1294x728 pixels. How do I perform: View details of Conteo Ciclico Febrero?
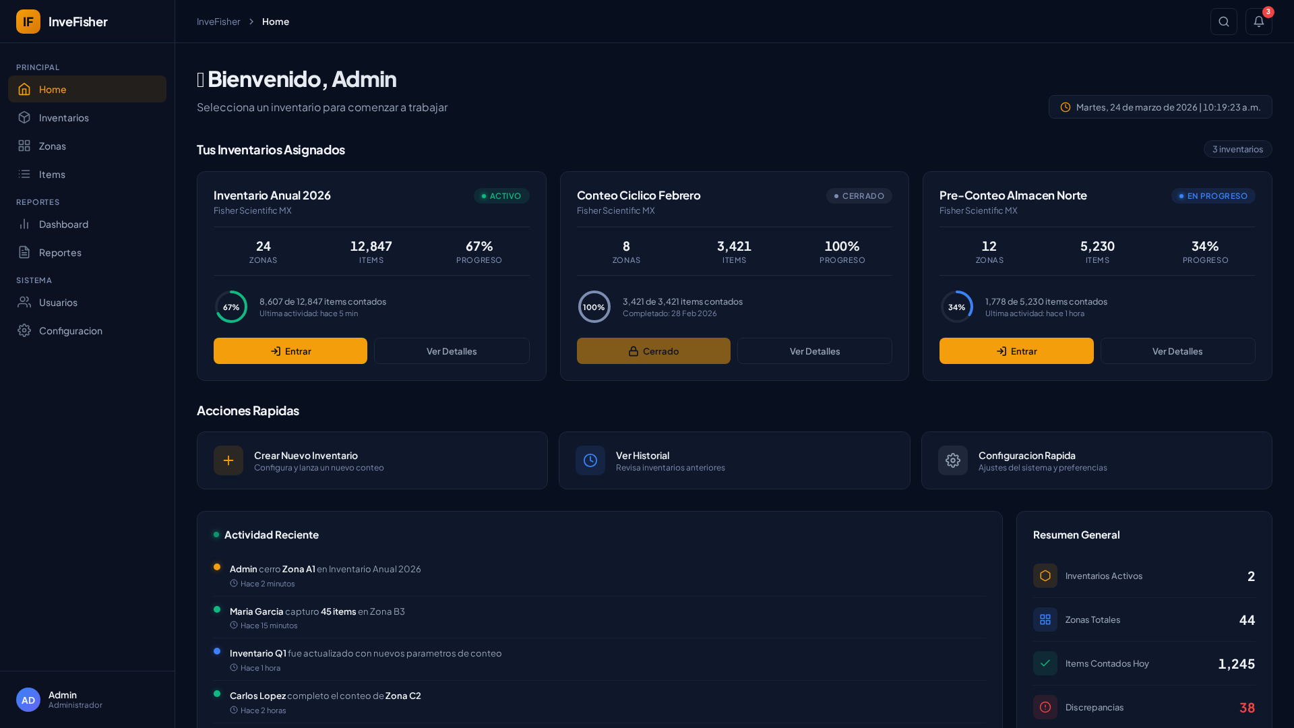[814, 351]
